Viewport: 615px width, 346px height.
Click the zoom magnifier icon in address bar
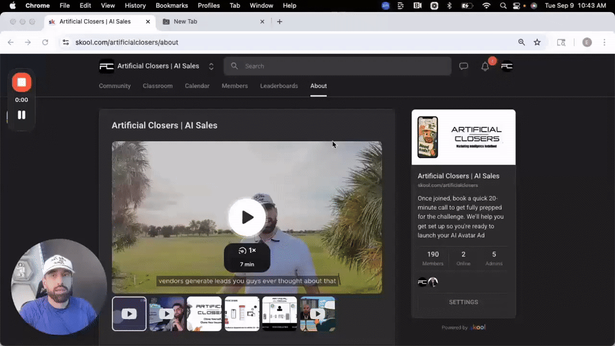(x=521, y=43)
